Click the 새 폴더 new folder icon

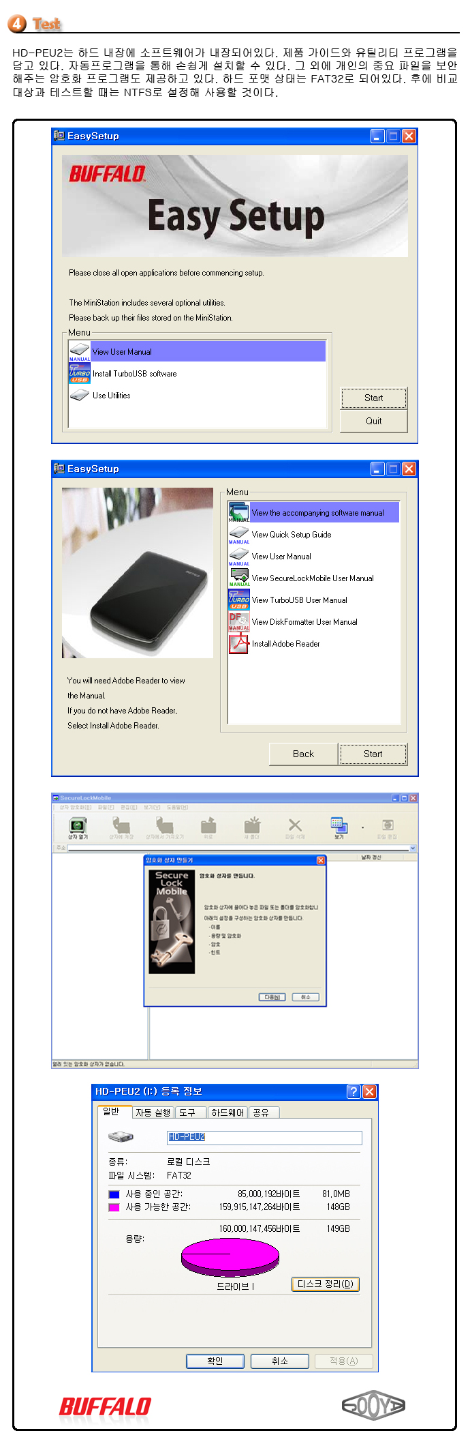point(252,828)
